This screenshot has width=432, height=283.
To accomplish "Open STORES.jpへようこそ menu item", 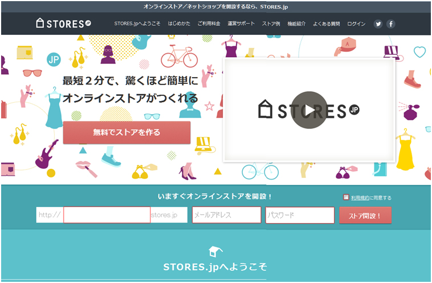I will click(137, 24).
